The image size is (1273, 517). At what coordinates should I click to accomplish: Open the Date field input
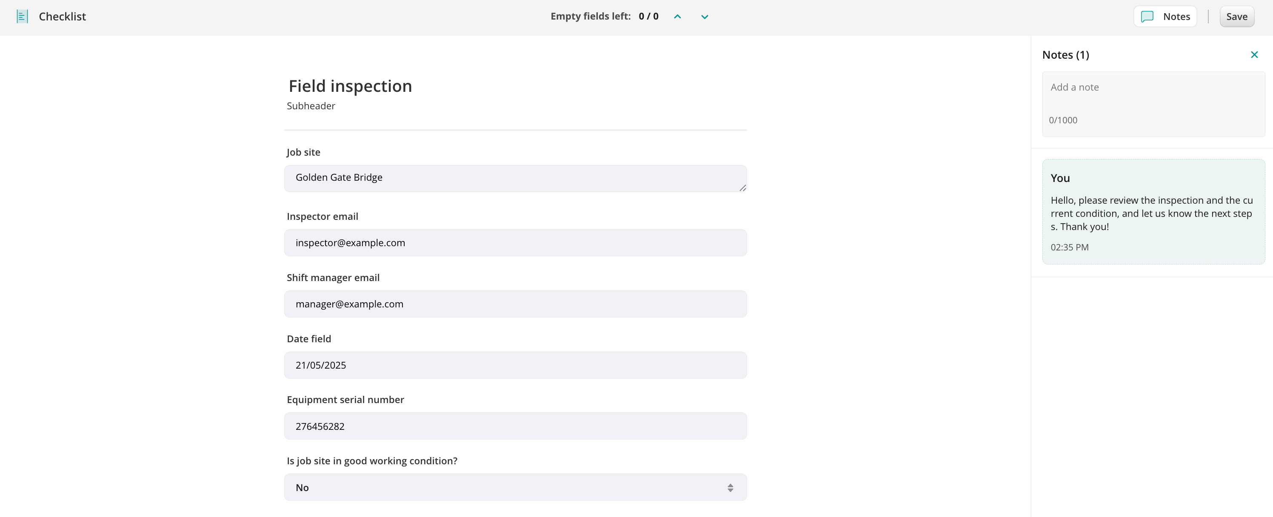515,365
